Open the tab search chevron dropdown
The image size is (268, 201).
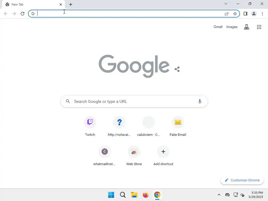point(226,4)
